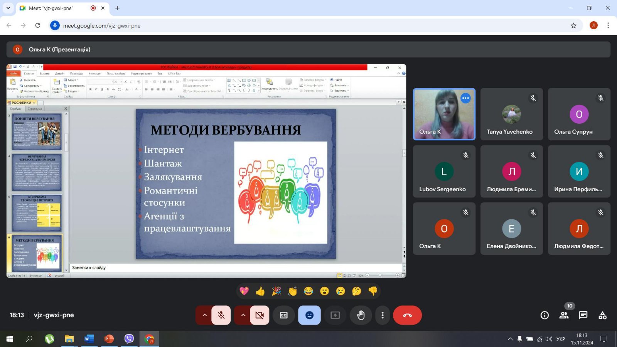Turn on the camera
This screenshot has height=347, width=617.
tap(260, 315)
